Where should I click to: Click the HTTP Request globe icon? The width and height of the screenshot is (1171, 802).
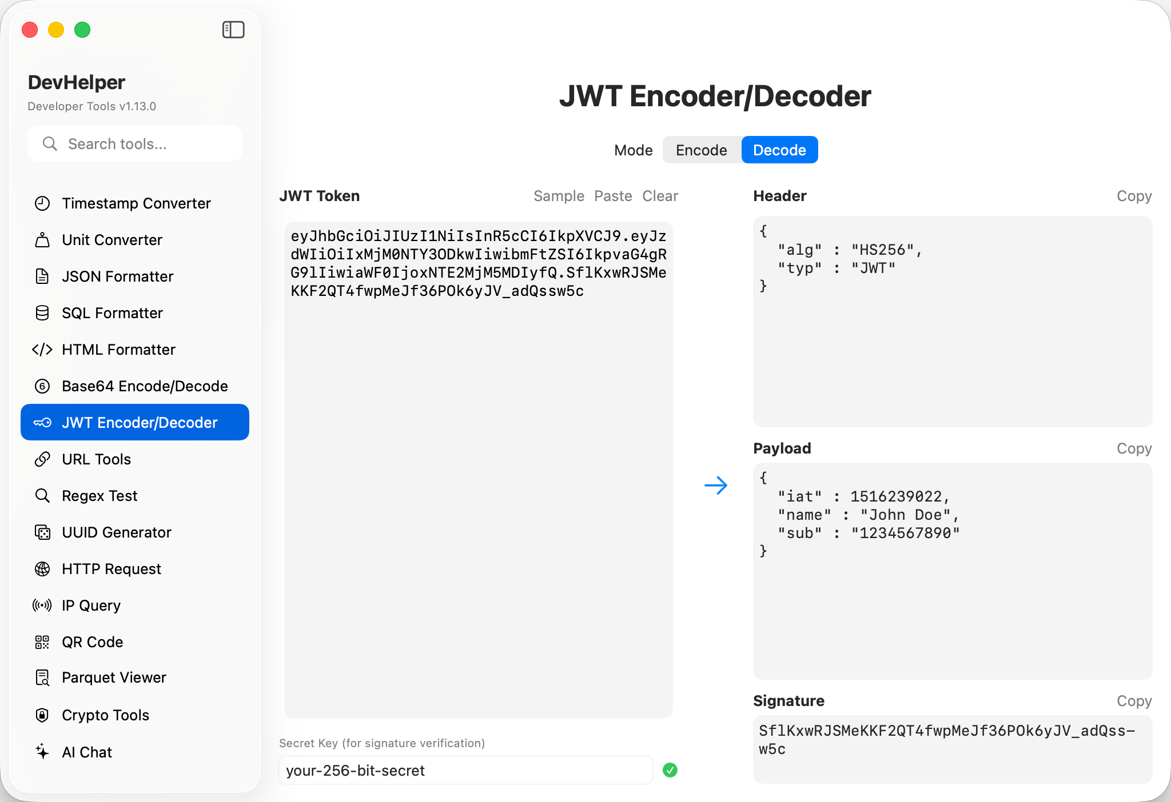pyautogui.click(x=42, y=569)
